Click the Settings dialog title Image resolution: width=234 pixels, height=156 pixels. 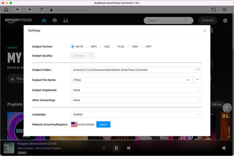pyautogui.click(x=34, y=30)
